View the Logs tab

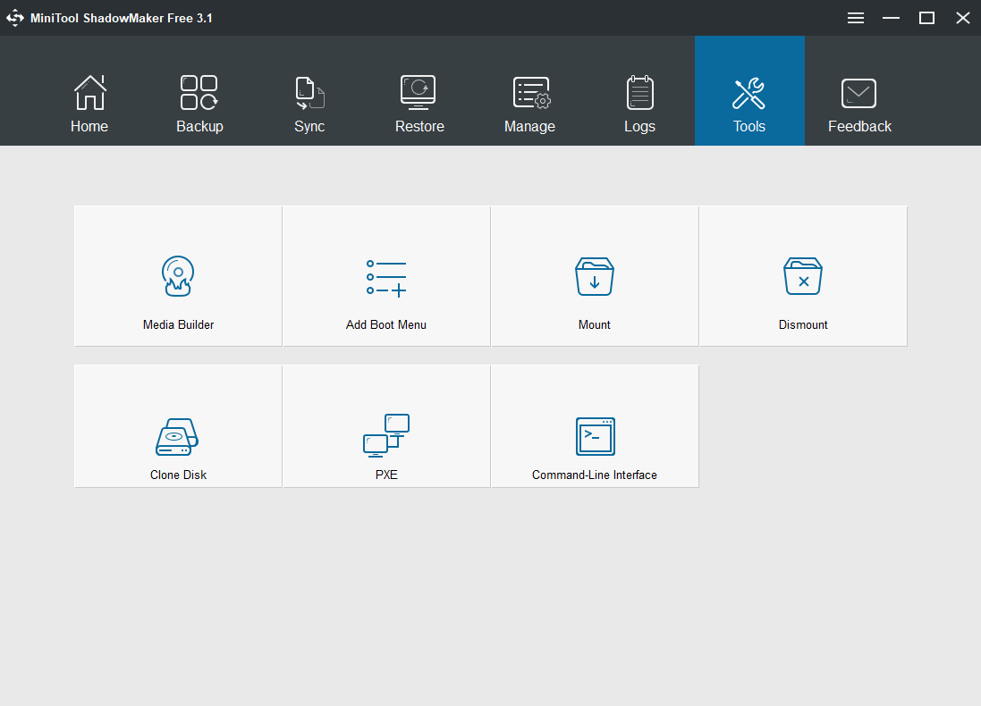coord(640,91)
